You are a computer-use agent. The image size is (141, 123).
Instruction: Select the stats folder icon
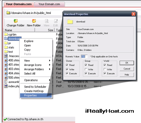click(x=6, y=47)
